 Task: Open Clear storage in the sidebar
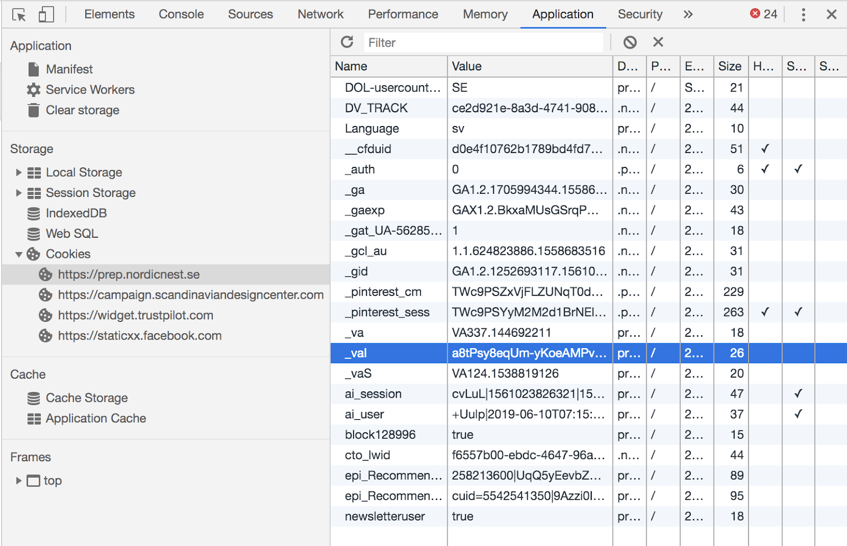83,110
